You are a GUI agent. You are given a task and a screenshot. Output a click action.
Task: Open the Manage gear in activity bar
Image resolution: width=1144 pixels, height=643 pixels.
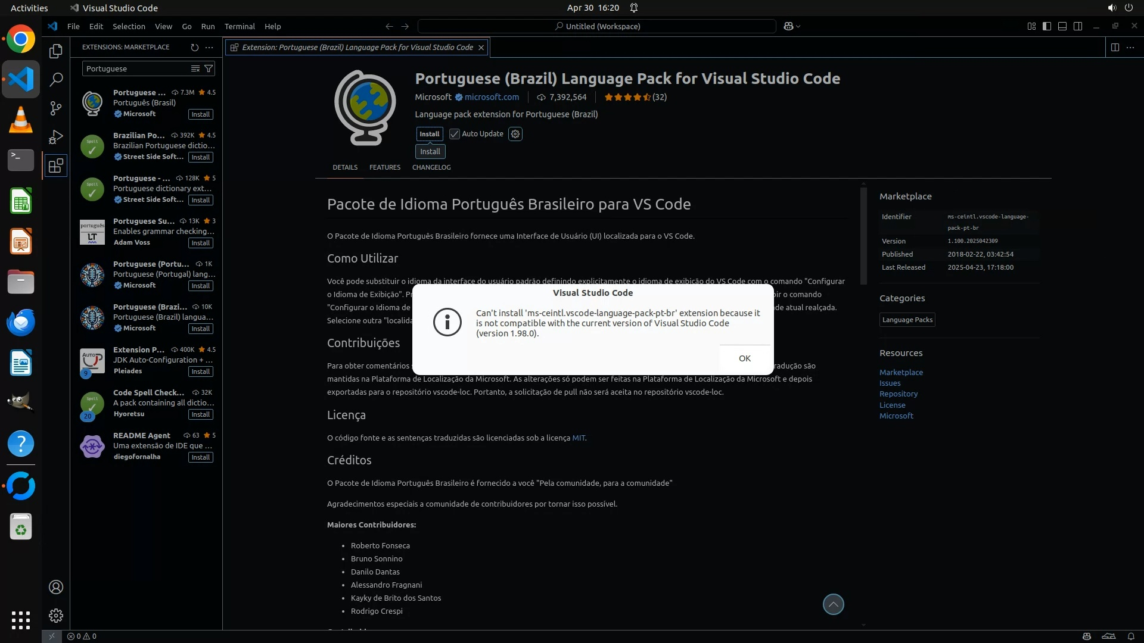click(x=56, y=615)
